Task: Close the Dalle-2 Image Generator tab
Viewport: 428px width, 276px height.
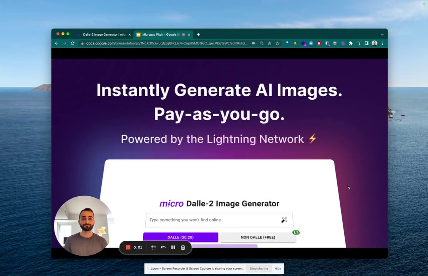Action: click(129, 34)
